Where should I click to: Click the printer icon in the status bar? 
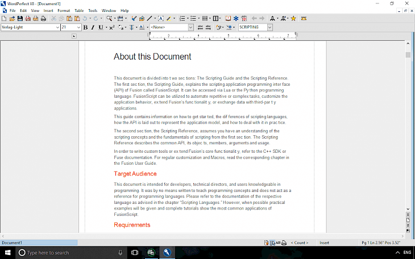click(284, 243)
